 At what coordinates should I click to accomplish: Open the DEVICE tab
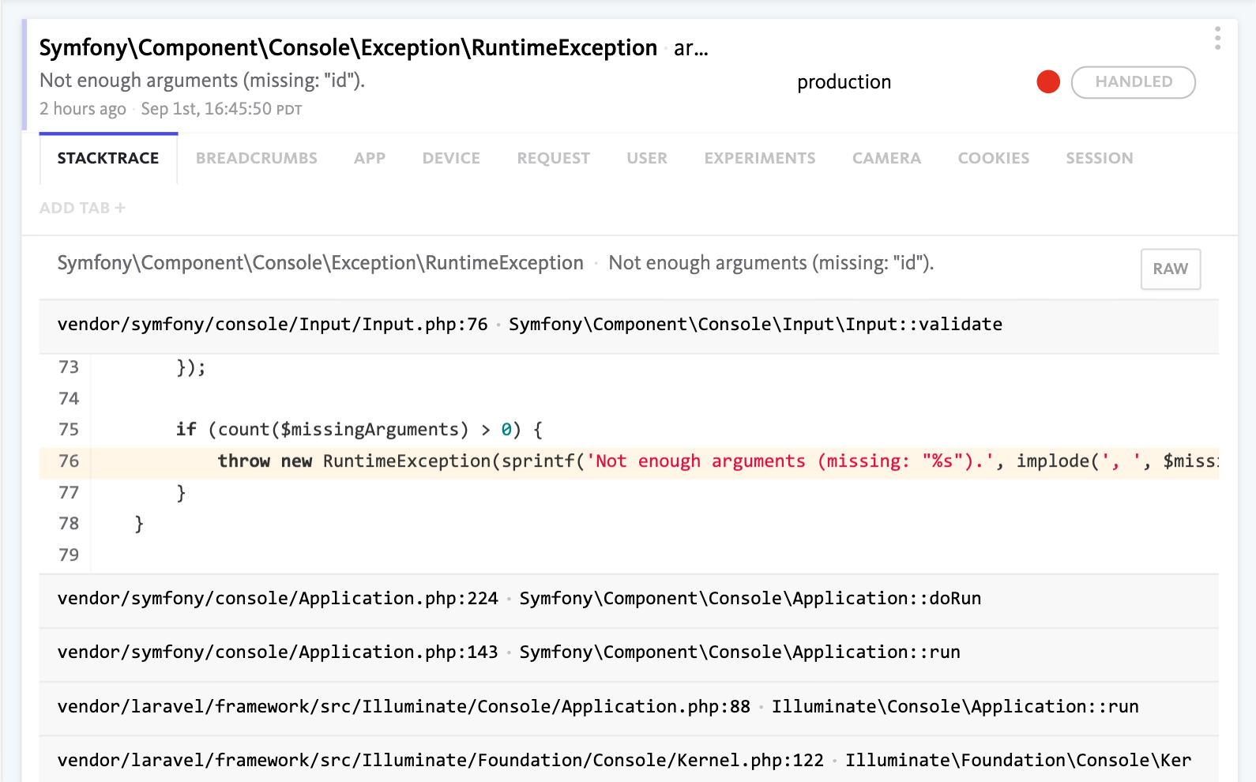click(x=451, y=158)
